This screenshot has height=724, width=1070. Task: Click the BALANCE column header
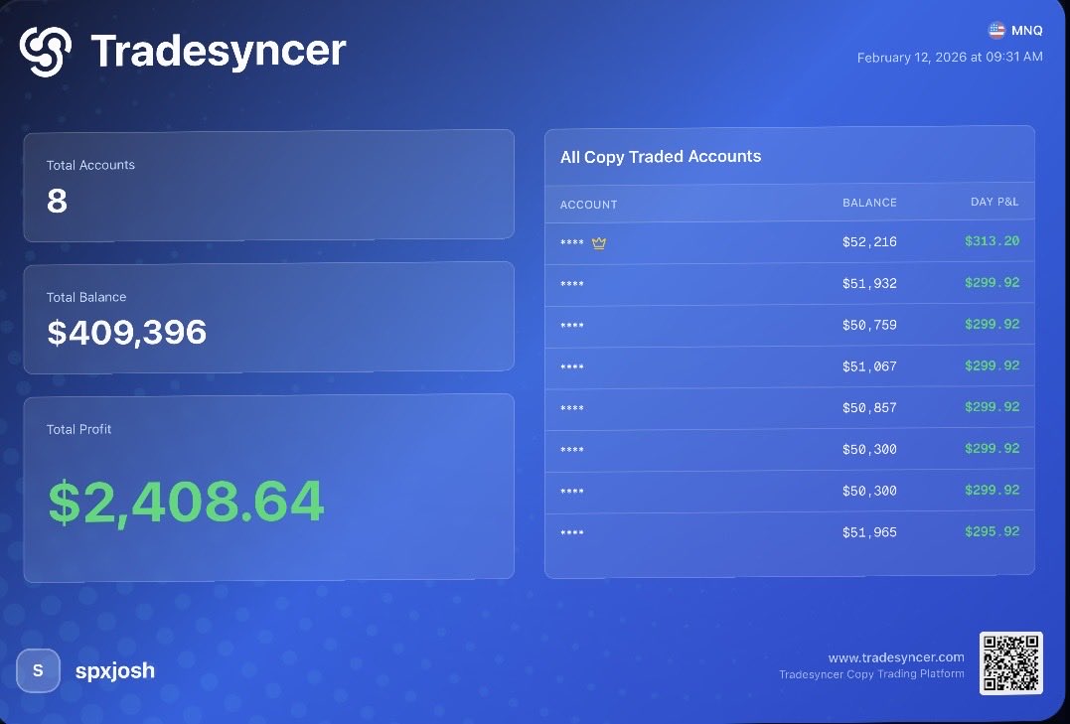869,203
